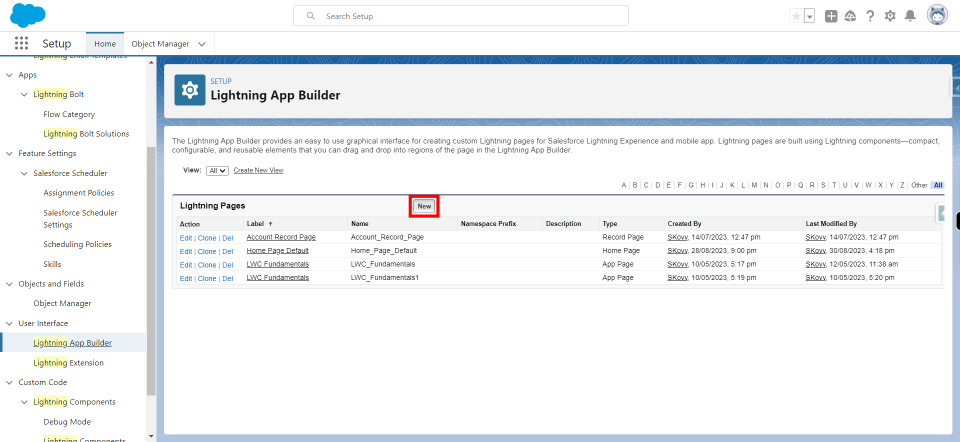Screen dimensions: 960x442
Task: Open the user profile avatar
Action: (x=937, y=15)
